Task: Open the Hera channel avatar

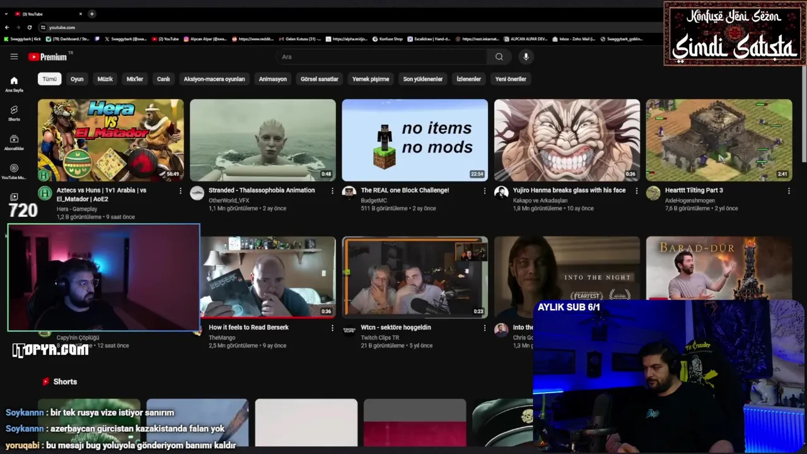Action: pyautogui.click(x=45, y=193)
